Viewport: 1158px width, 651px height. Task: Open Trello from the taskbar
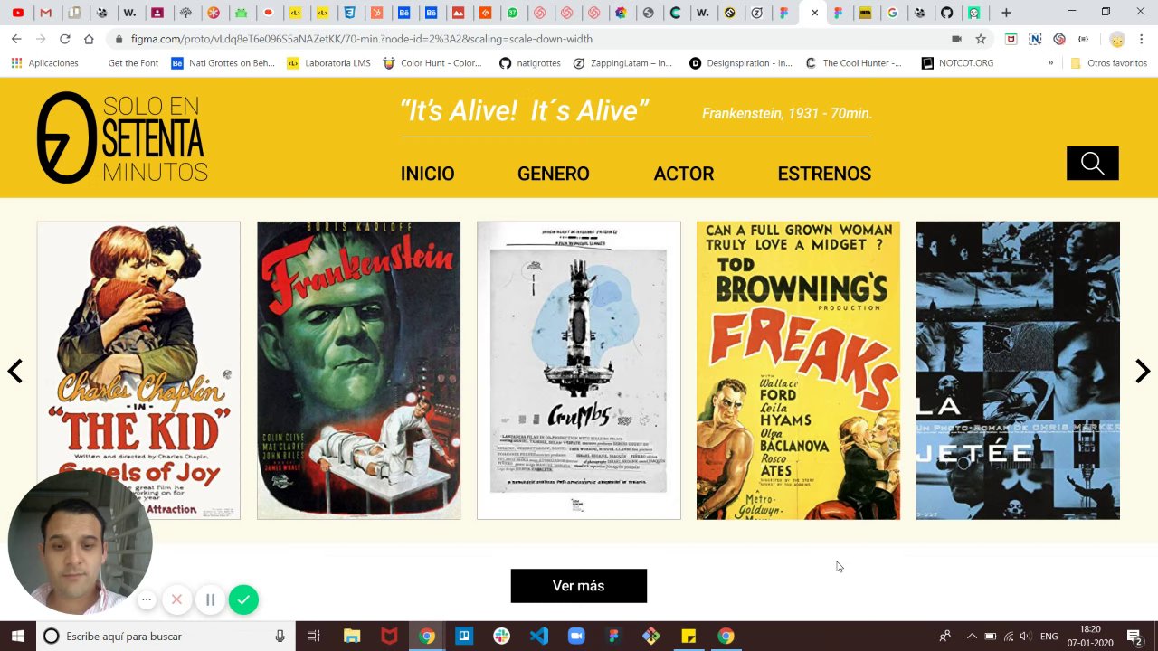point(464,636)
